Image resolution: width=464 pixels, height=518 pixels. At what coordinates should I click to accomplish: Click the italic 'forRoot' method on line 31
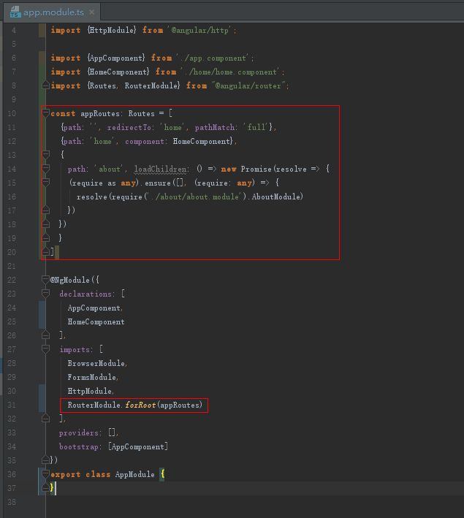tap(140, 405)
